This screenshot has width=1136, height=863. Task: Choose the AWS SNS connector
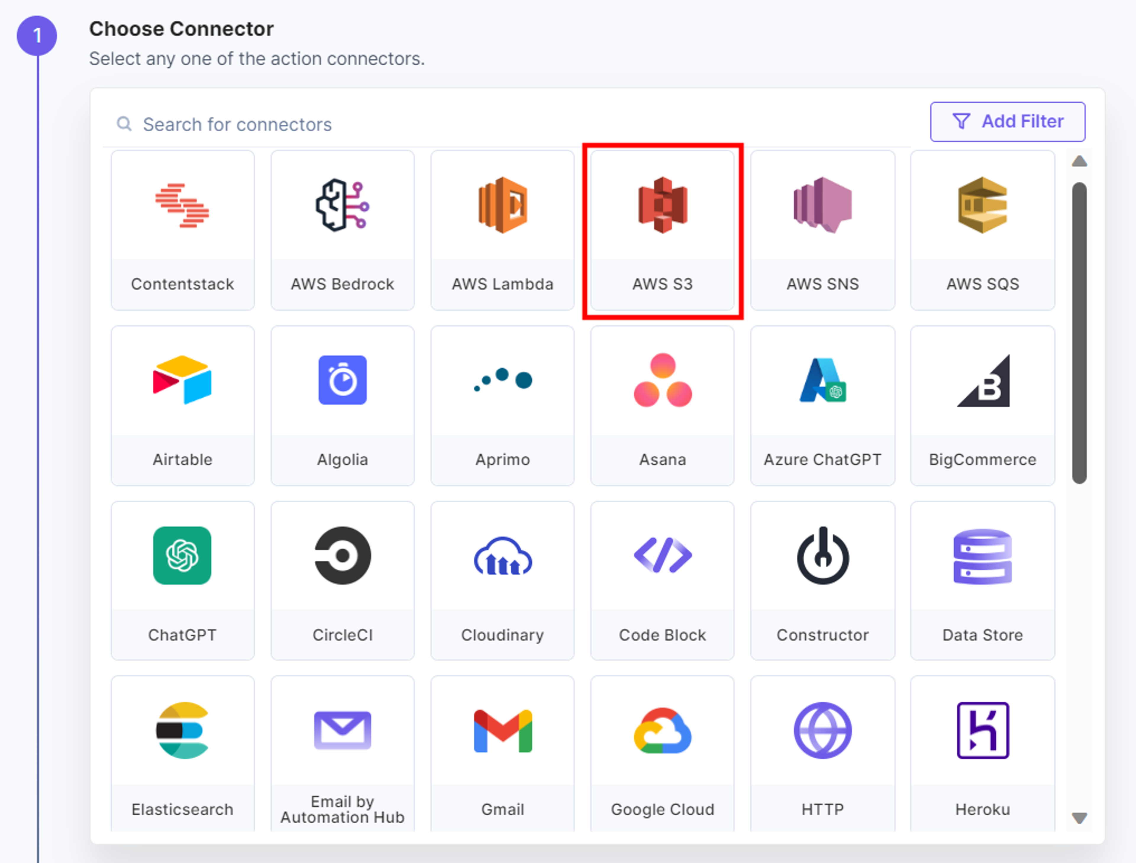pyautogui.click(x=823, y=230)
